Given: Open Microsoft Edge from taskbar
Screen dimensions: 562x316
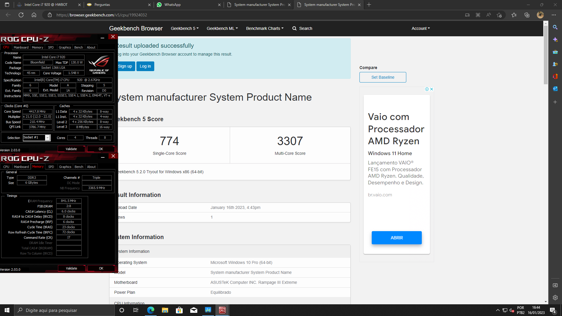Looking at the screenshot, I should pos(150,310).
